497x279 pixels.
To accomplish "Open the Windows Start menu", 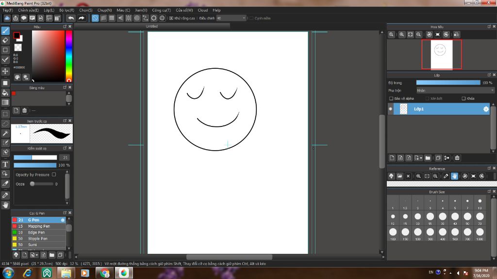I will coord(8,273).
